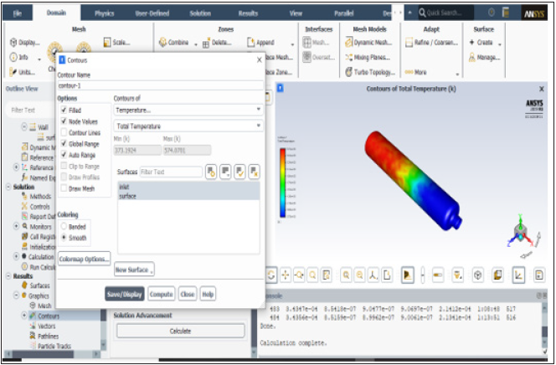Select the Banded coloring radio button
The height and width of the screenshot is (365, 556).
point(64,226)
